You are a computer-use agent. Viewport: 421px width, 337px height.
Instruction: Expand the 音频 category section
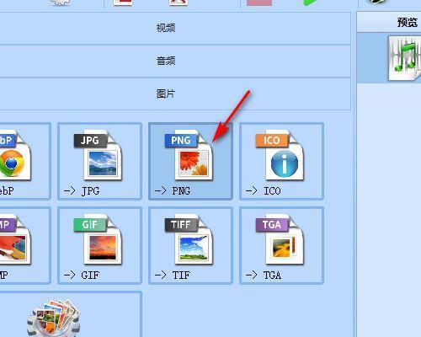(x=175, y=61)
